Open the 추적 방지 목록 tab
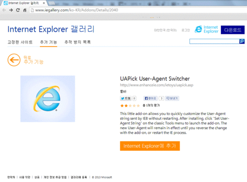The height and width of the screenshot is (182, 247). pos(78,42)
